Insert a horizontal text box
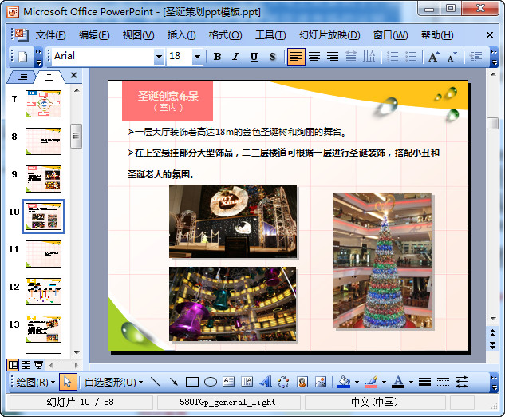This screenshot has width=505, height=417. click(229, 382)
